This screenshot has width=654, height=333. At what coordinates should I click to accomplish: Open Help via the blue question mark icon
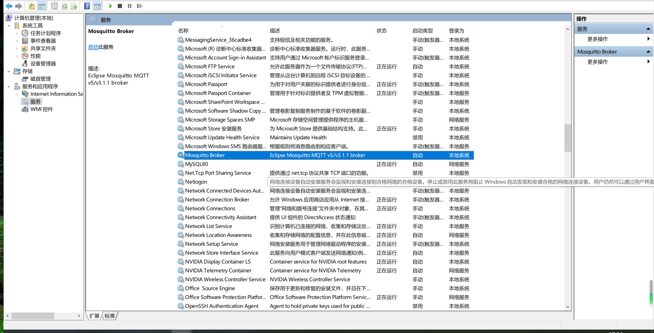(87, 6)
